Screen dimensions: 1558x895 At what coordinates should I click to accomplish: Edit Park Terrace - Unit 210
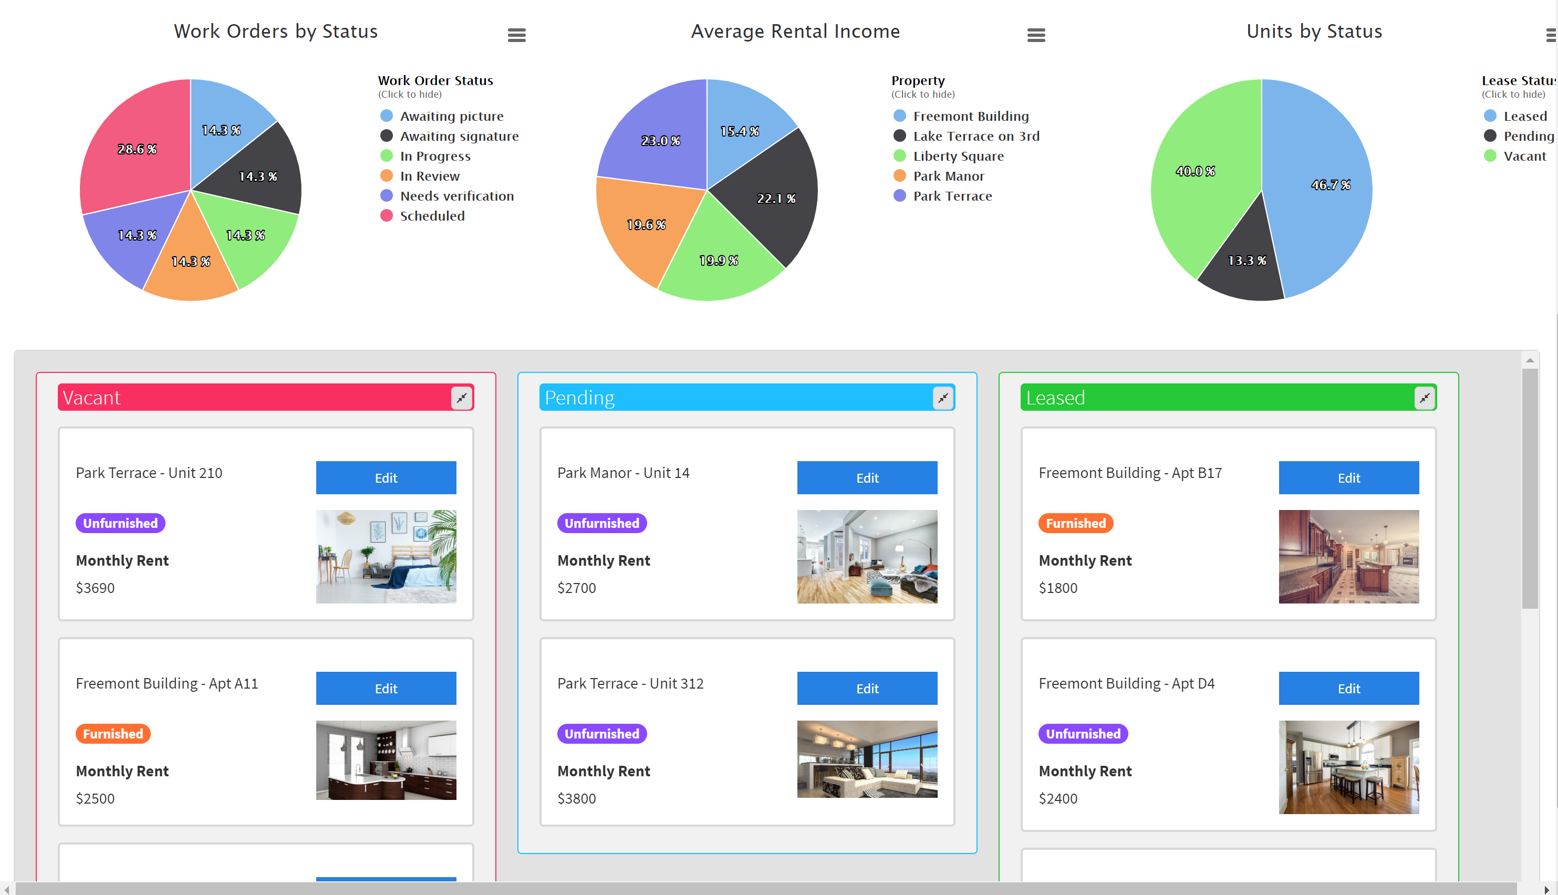pyautogui.click(x=386, y=477)
